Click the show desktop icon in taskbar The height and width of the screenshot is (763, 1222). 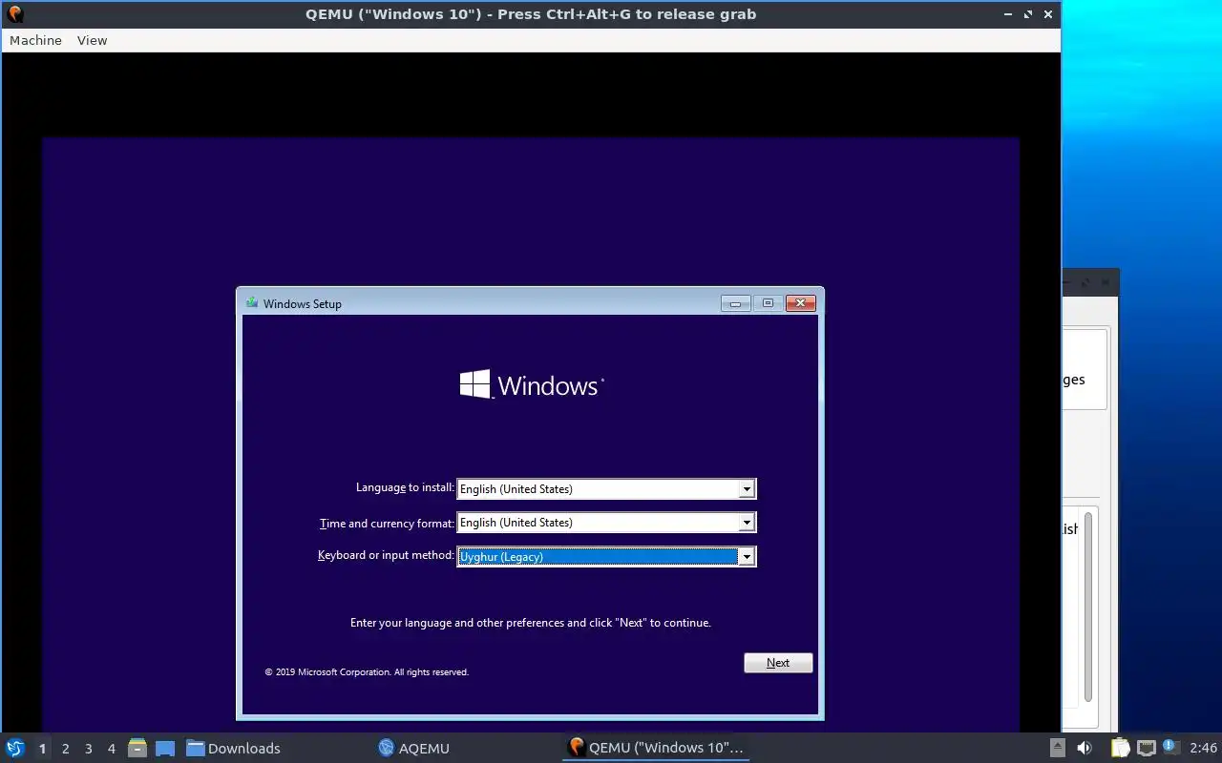[165, 749]
